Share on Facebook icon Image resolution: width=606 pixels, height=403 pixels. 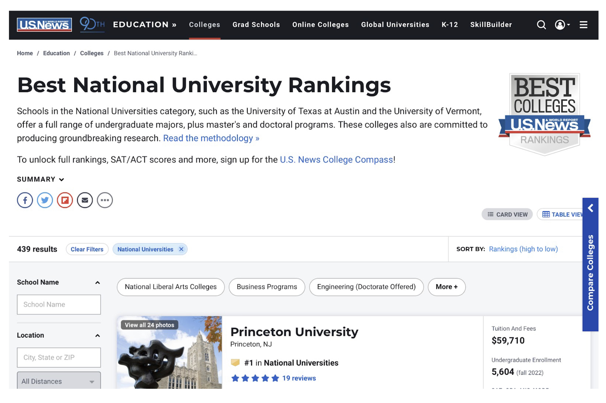click(25, 200)
